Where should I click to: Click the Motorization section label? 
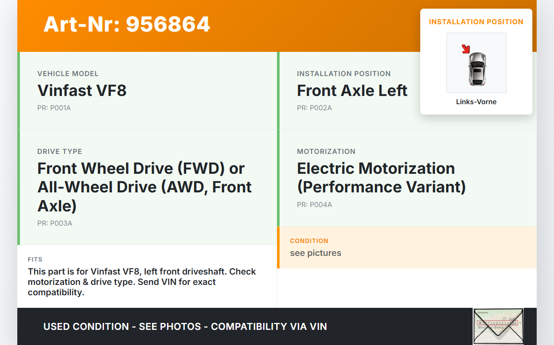[326, 152]
